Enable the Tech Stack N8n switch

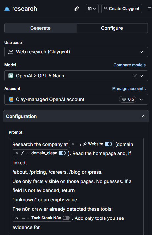(x=66, y=218)
